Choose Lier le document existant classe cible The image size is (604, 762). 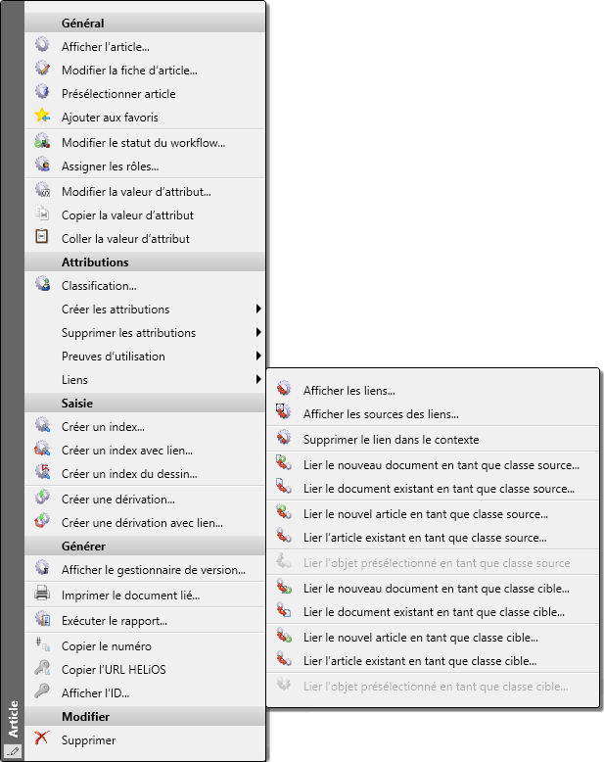[x=433, y=612]
